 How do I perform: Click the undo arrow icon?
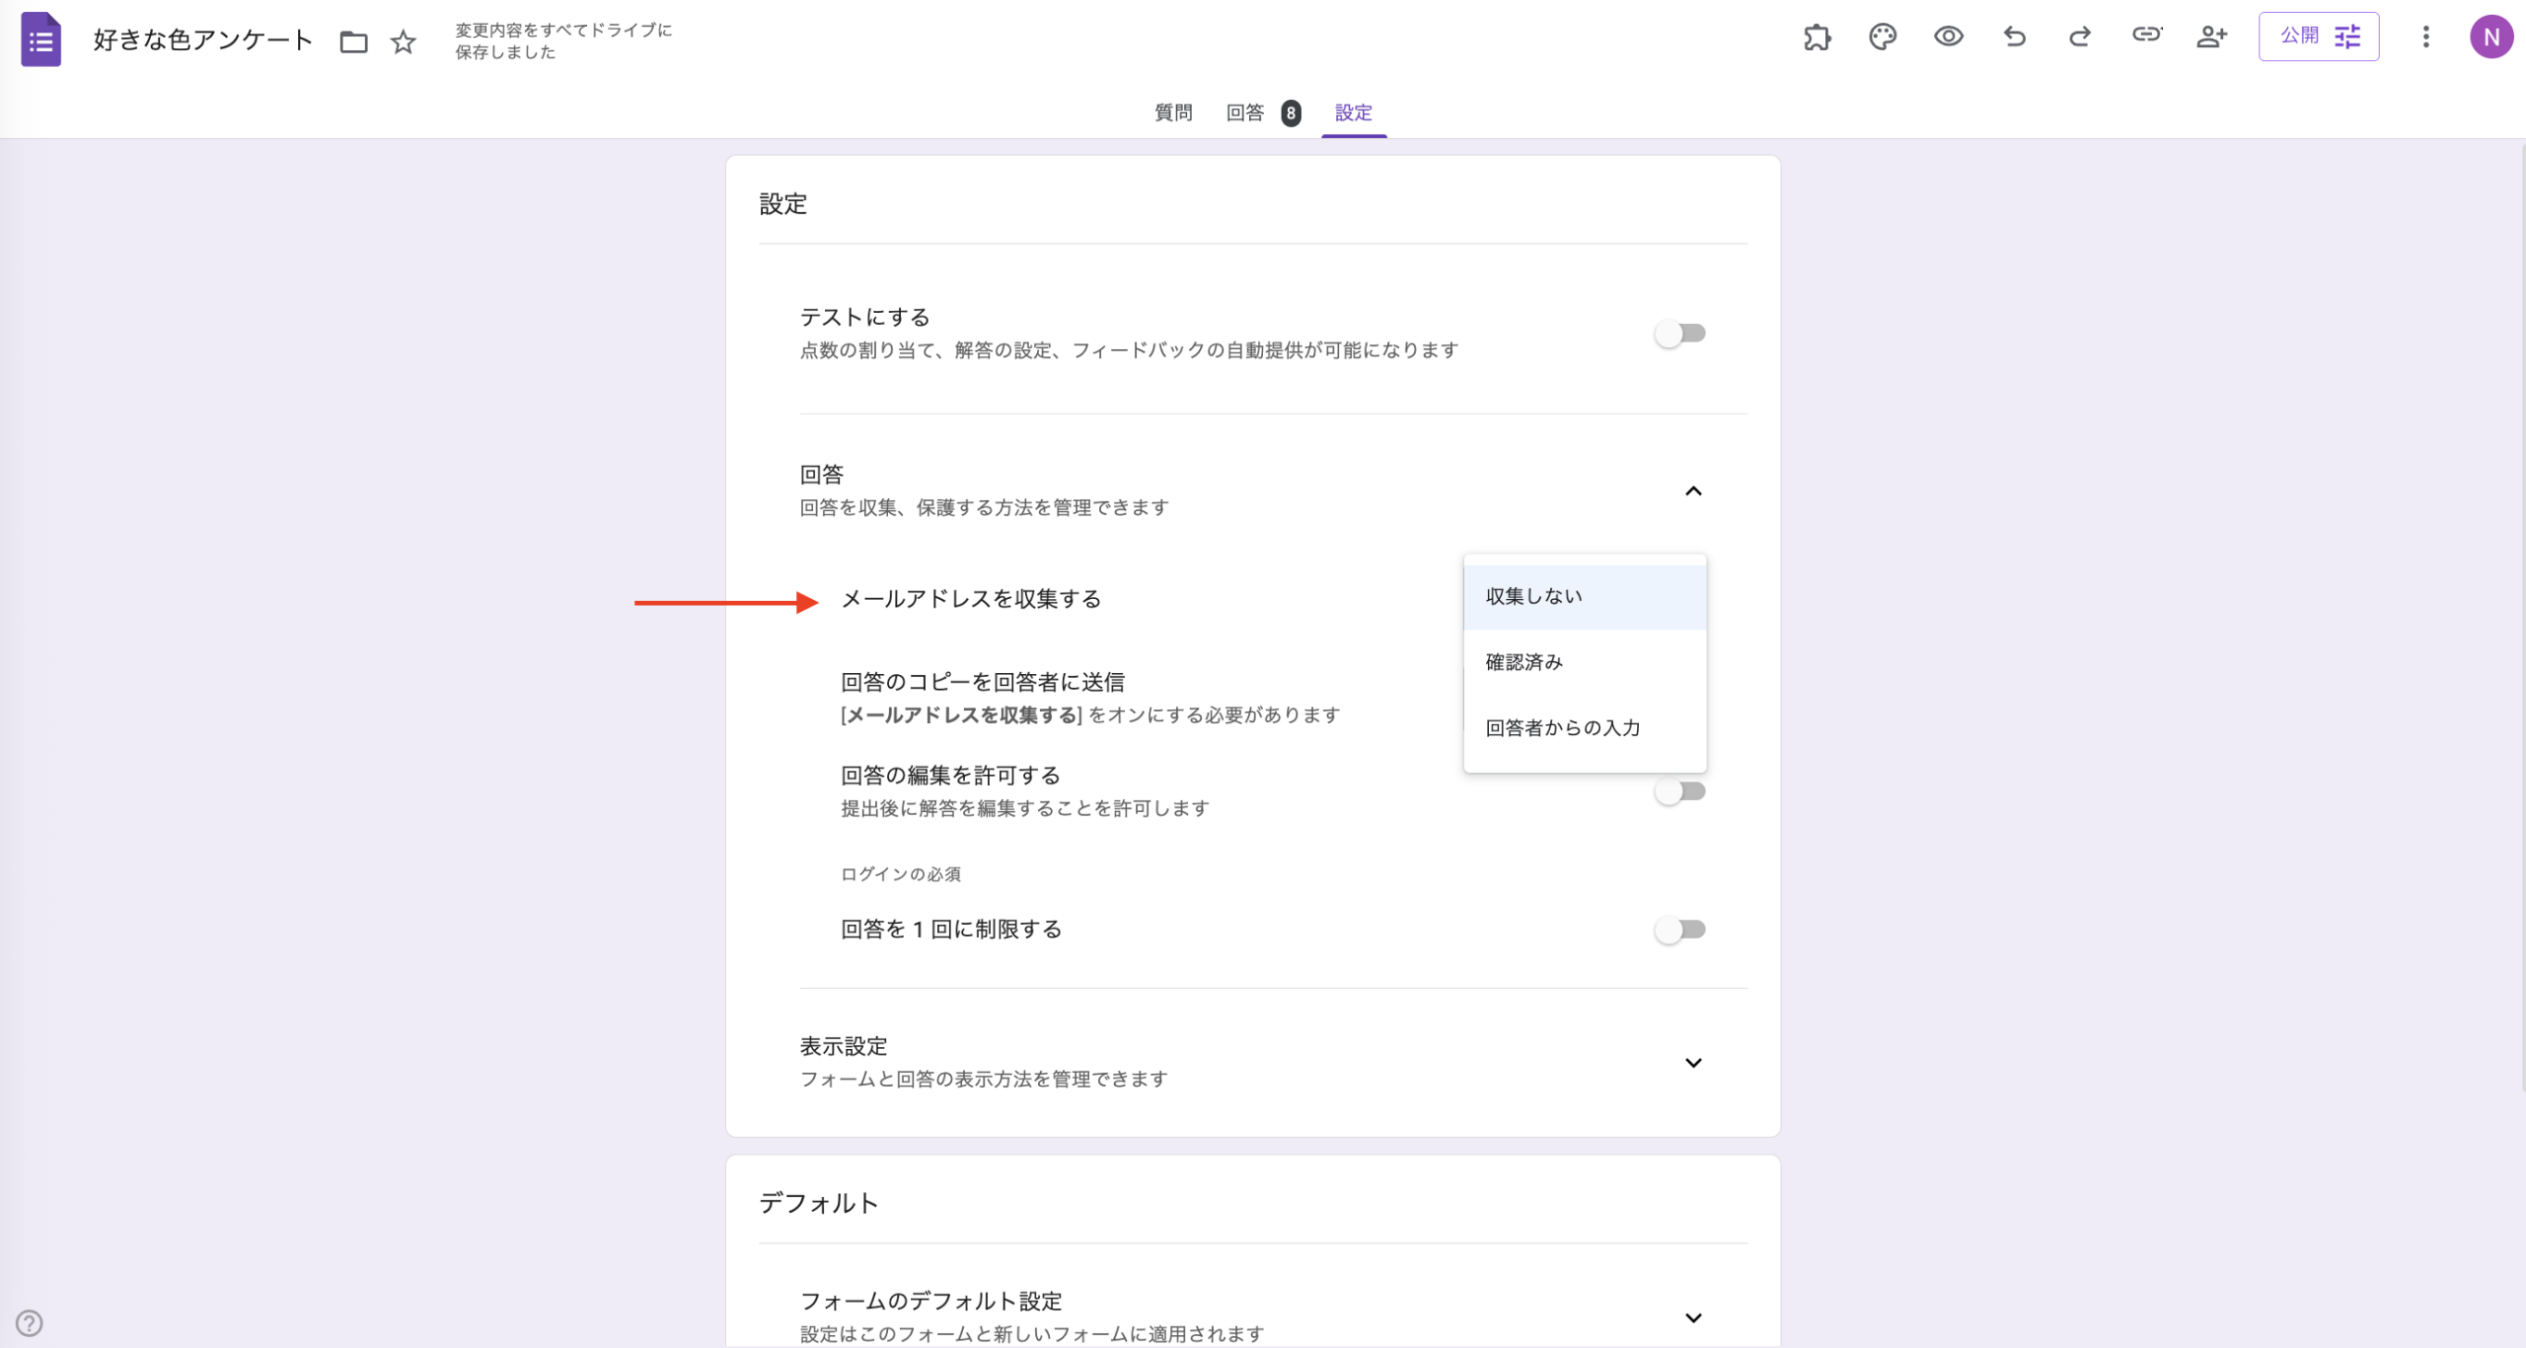click(x=2014, y=37)
